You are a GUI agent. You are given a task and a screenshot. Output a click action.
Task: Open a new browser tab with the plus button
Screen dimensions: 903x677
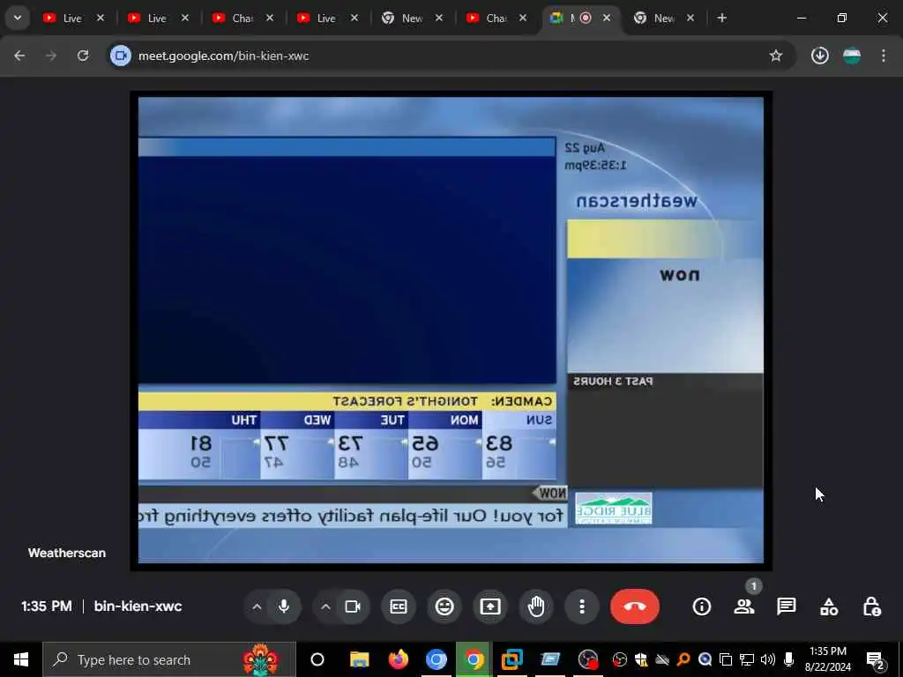[x=721, y=18]
